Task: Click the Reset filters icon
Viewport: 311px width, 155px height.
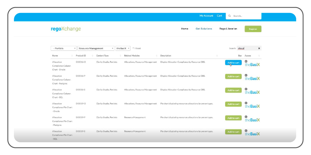Action: point(133,48)
